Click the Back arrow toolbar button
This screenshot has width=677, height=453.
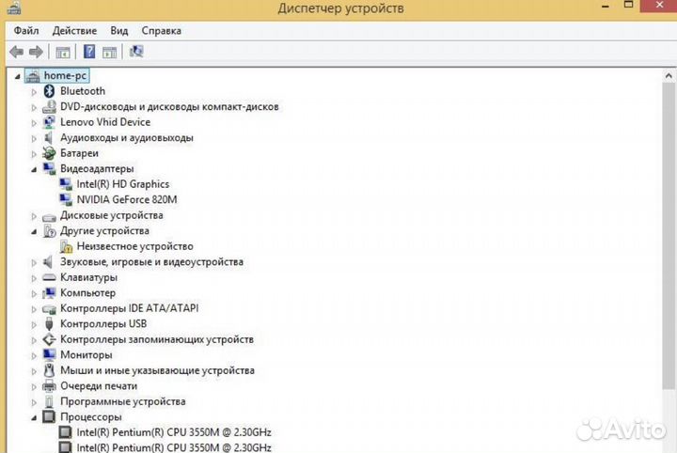(x=16, y=53)
